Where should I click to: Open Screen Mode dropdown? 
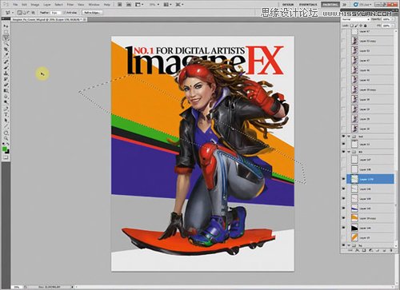click(180, 5)
